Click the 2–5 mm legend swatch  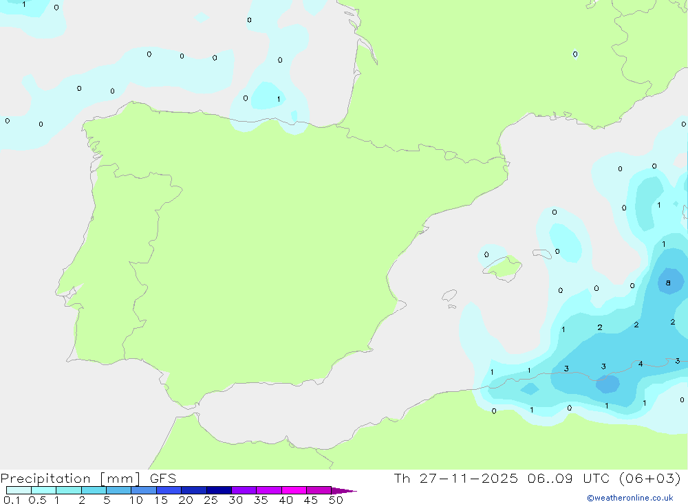pyautogui.click(x=94, y=490)
